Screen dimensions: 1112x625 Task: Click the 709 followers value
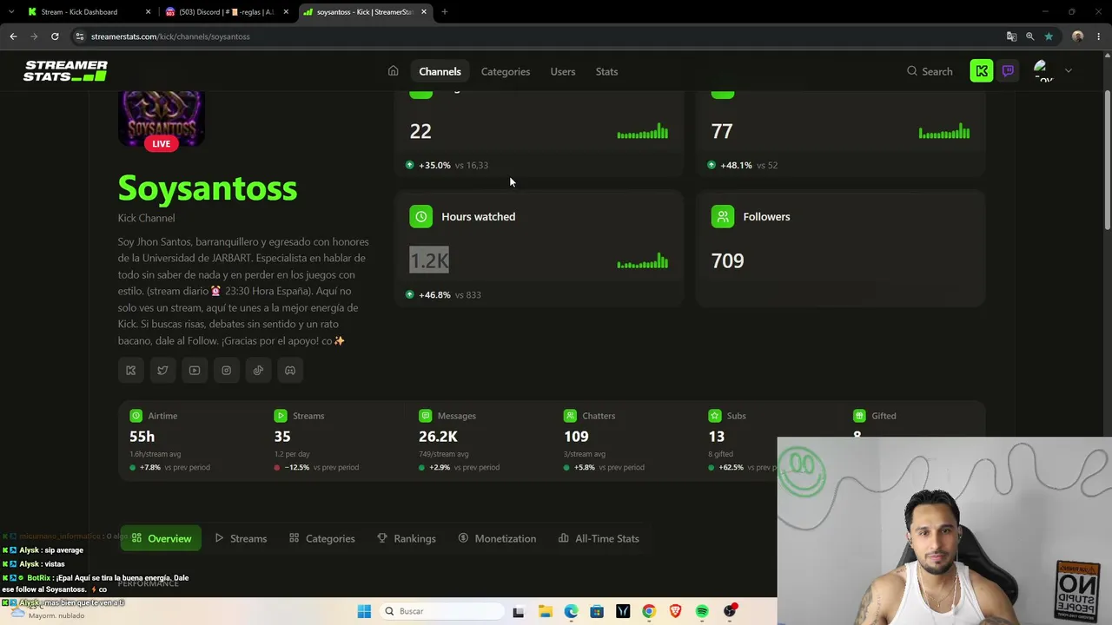tap(728, 260)
